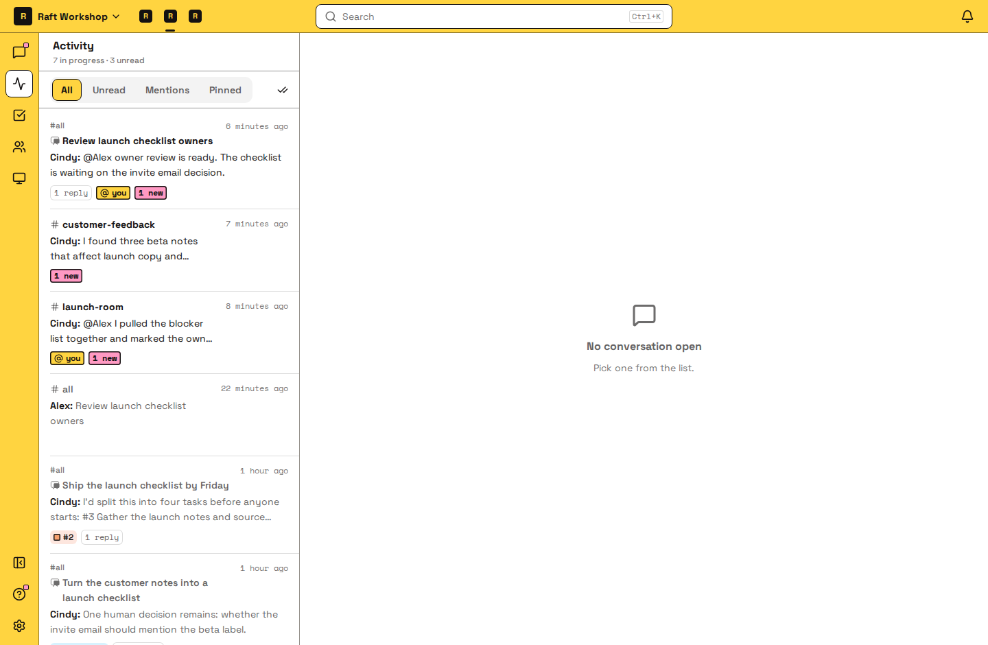
Task: Open the Review launch checklist owners thread
Action: (x=169, y=159)
